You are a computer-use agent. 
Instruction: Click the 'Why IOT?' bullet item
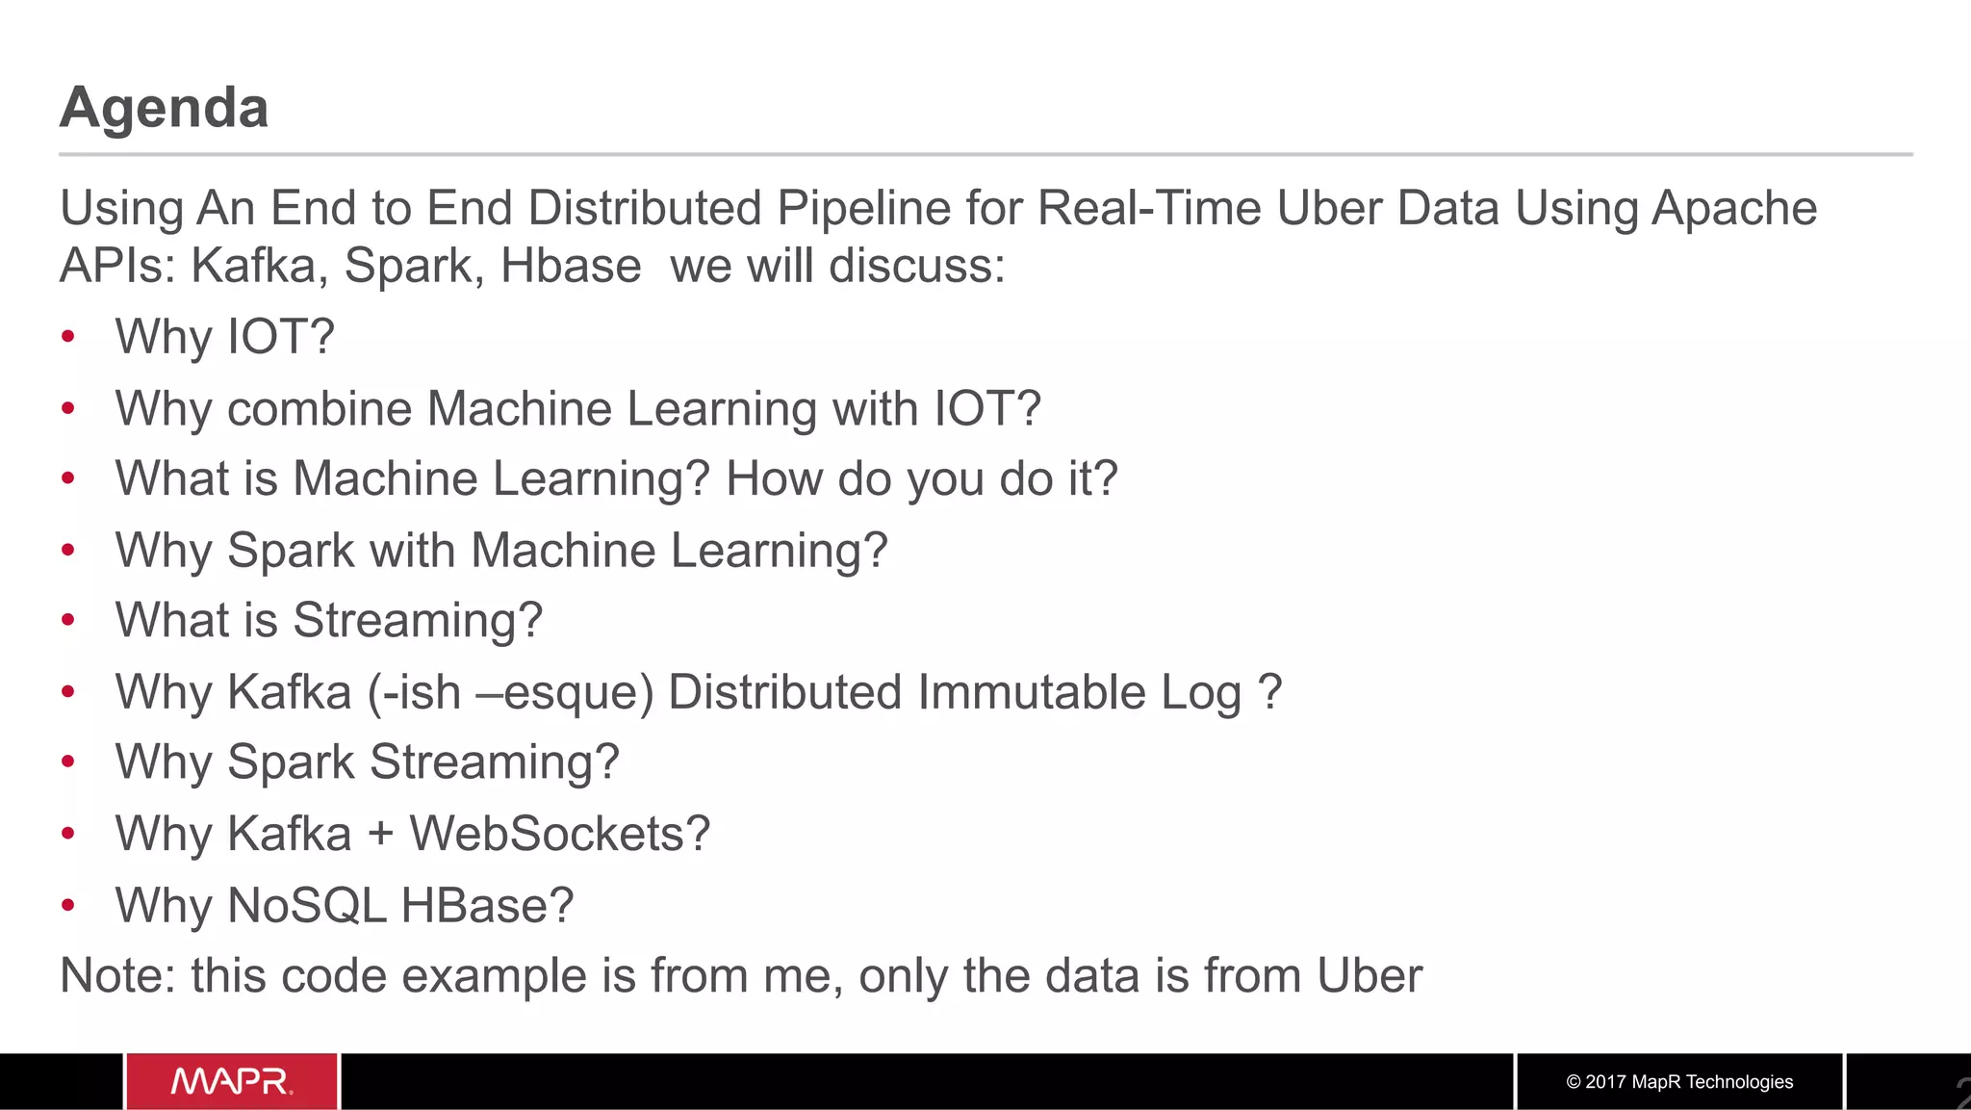225,337
